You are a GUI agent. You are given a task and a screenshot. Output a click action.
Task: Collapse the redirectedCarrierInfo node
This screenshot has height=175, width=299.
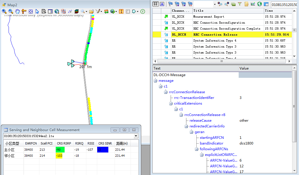point(186,126)
